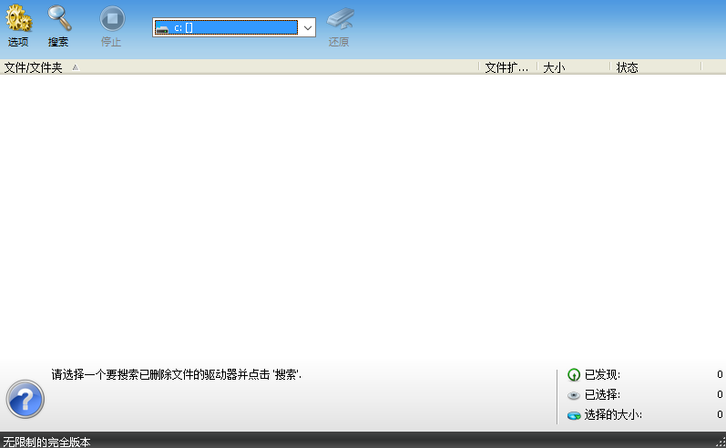The image size is (726, 448).
Task: Click the 已发现 label text
Action: coord(602,374)
